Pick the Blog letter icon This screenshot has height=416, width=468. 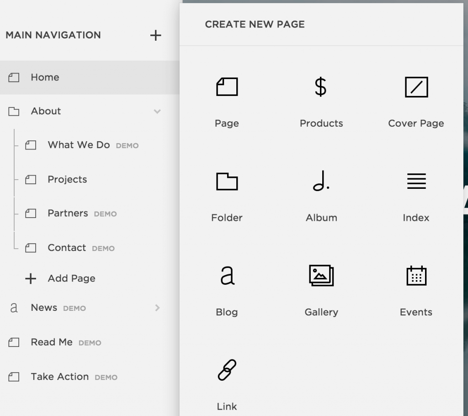tap(227, 276)
